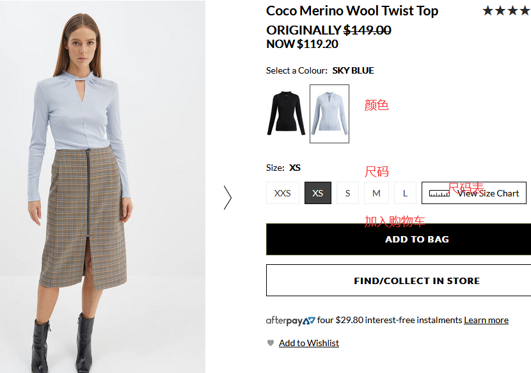Click the ruler icon for size chart

[439, 193]
